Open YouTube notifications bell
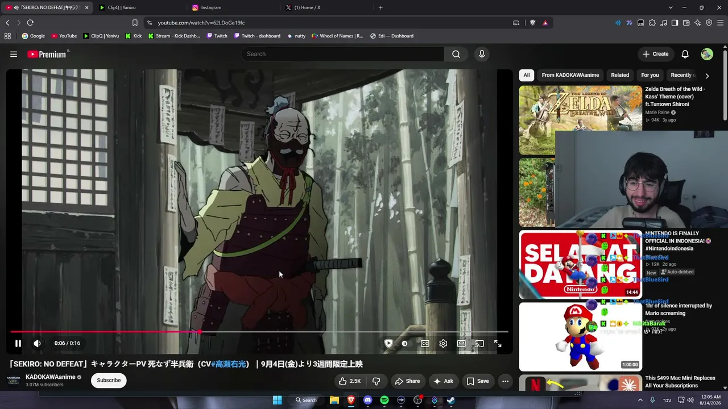Image resolution: width=728 pixels, height=409 pixels. (685, 54)
